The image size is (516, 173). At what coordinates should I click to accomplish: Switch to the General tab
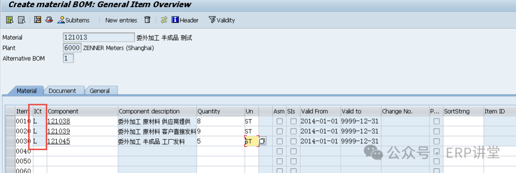point(100,91)
